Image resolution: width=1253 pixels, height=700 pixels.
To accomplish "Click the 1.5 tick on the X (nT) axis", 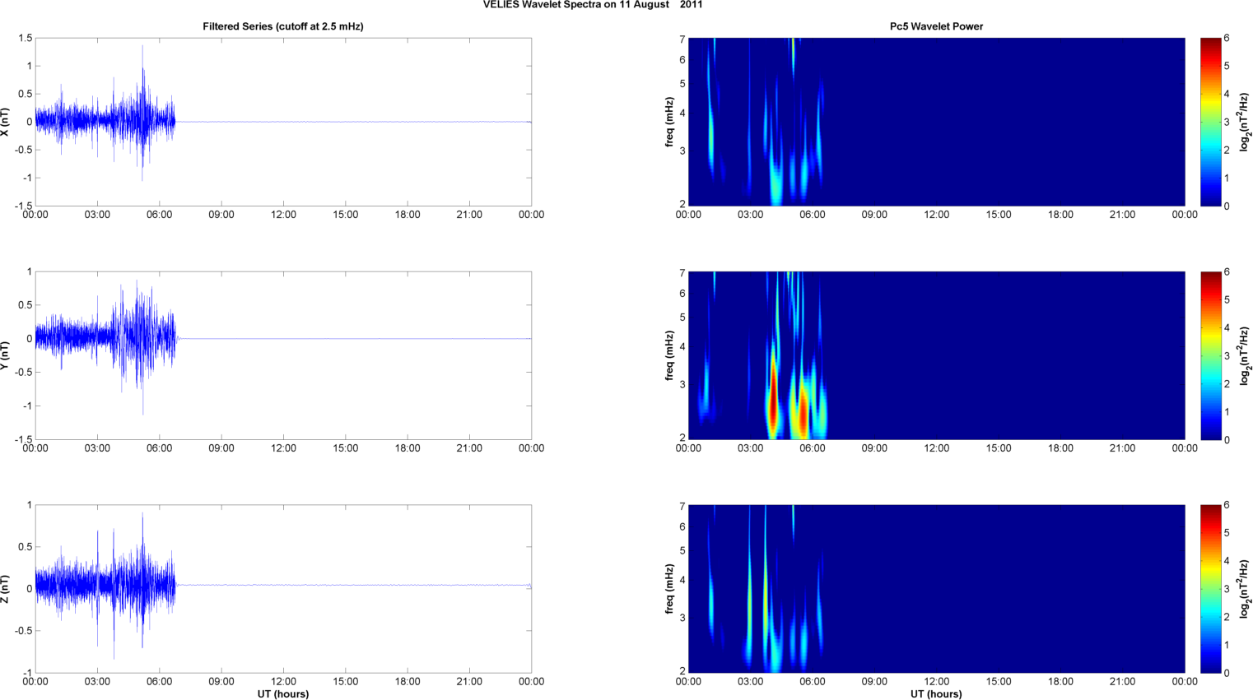I will click(25, 39).
